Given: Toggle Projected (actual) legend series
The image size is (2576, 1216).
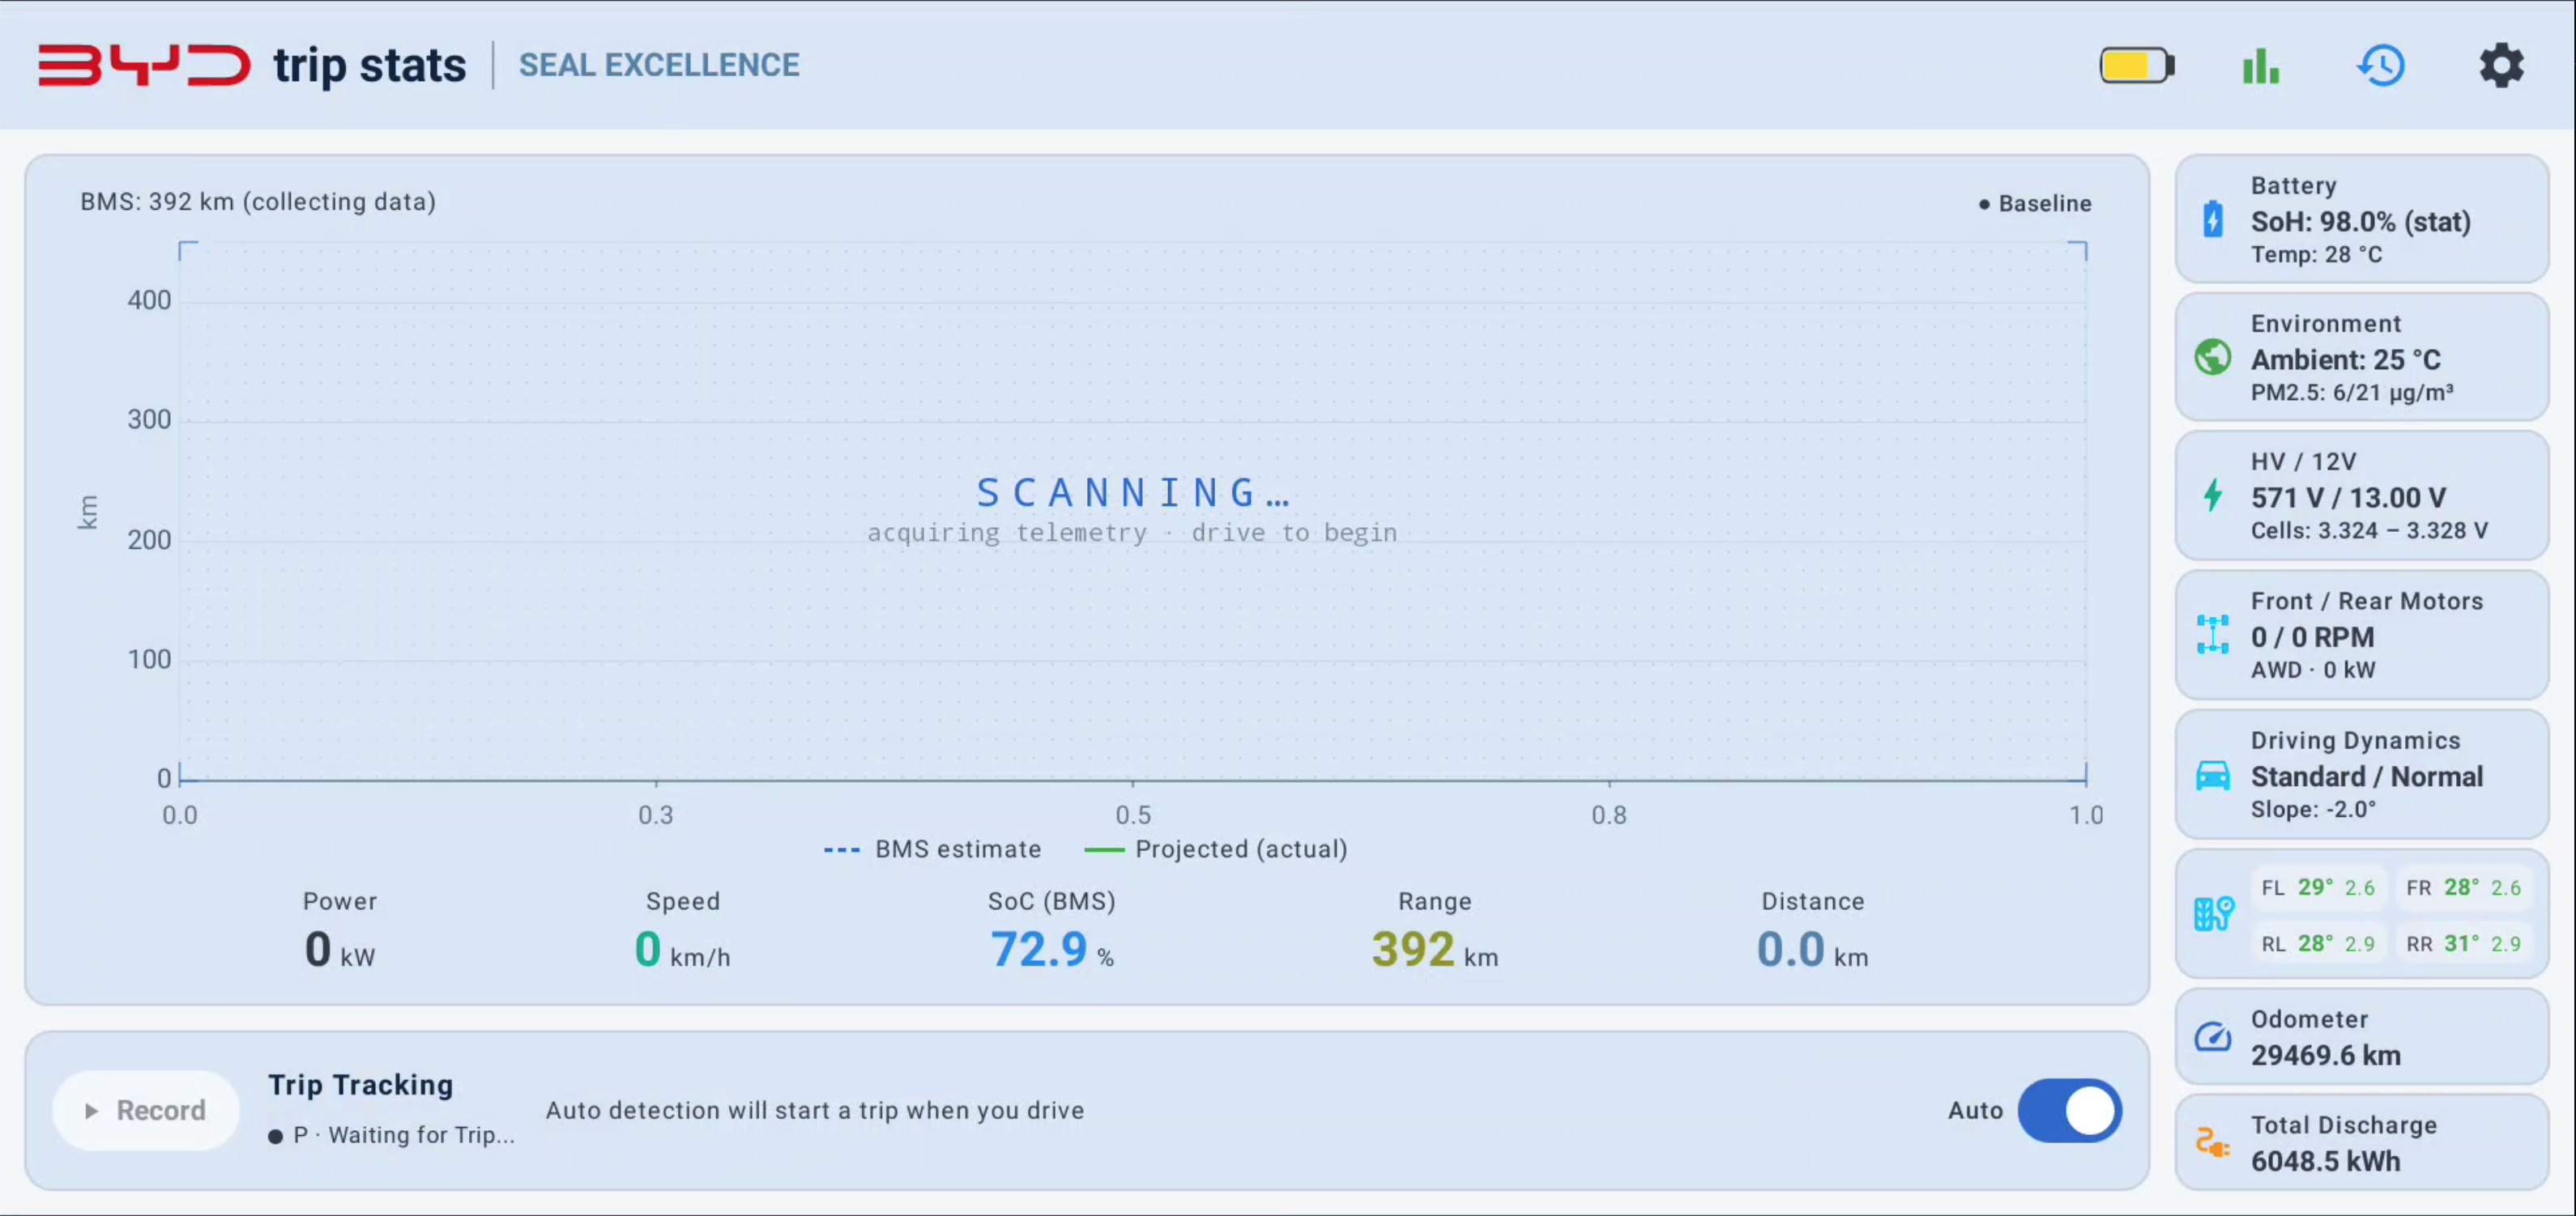Looking at the screenshot, I should 1216,849.
